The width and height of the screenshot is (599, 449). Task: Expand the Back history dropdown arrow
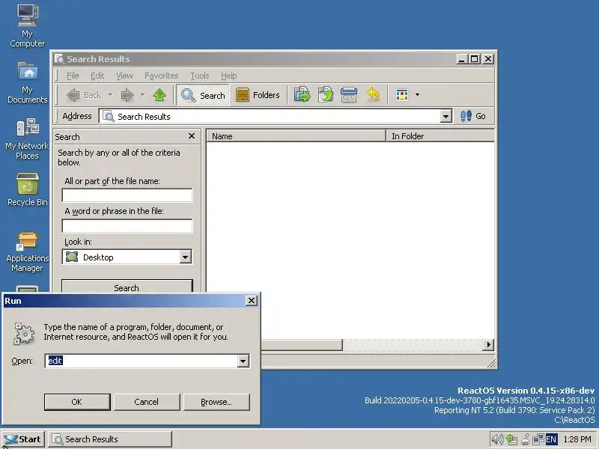pos(110,95)
